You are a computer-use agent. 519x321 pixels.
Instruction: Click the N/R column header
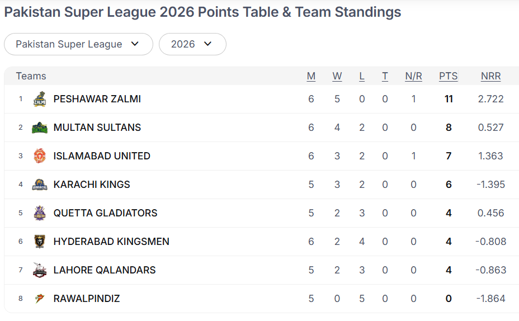[x=413, y=76]
